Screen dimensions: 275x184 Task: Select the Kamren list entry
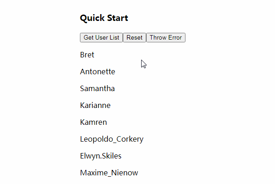pyautogui.click(x=93, y=123)
